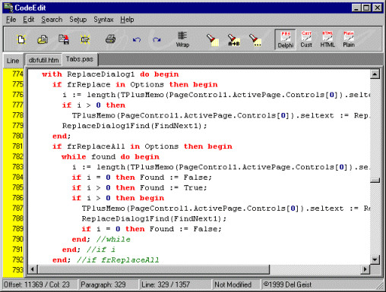Viewport: 386px width, 292px height.
Task: Click the Find flashlight icon
Action: 212,39
